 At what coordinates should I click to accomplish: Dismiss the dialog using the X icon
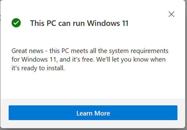click(172, 14)
